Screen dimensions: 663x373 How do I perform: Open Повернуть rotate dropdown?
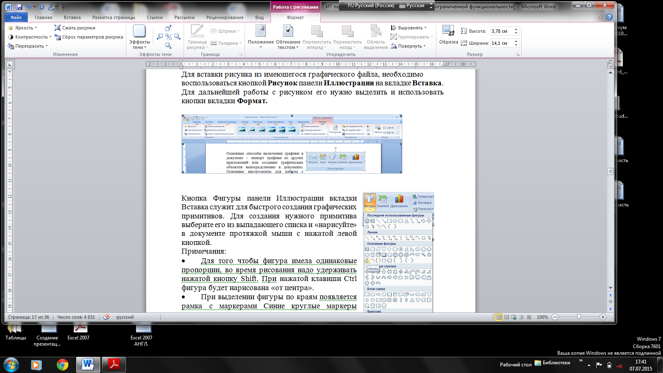pos(408,46)
